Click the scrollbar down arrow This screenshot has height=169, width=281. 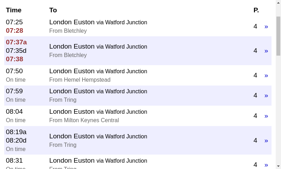pyautogui.click(x=278, y=166)
